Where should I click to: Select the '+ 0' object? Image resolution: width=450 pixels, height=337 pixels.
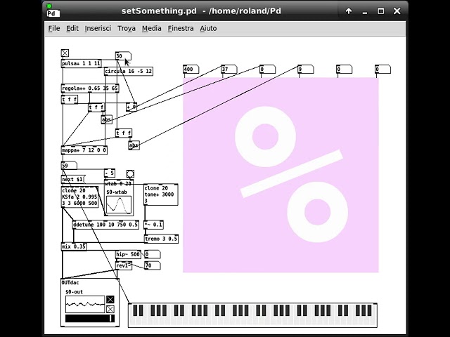(x=131, y=107)
